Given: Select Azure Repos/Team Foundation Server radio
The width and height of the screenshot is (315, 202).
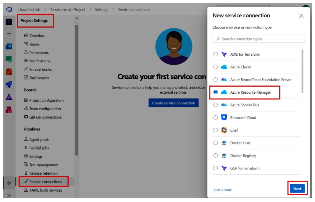Looking at the screenshot, I should tap(215, 80).
